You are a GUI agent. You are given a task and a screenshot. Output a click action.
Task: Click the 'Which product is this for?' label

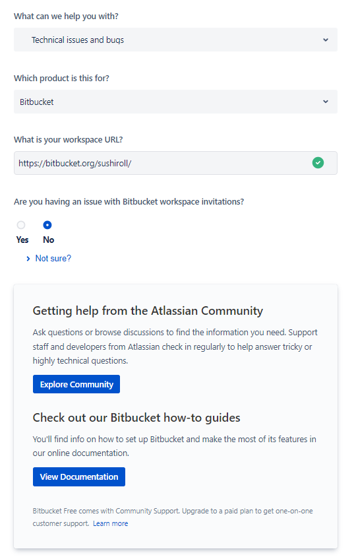(x=61, y=78)
